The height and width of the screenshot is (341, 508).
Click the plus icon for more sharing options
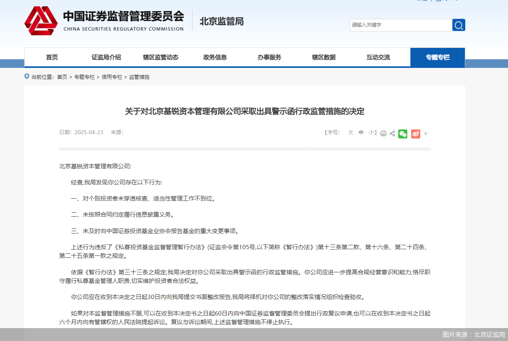coord(425,133)
